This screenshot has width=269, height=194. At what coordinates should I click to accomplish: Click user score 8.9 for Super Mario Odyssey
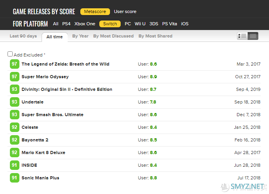coord(153,77)
